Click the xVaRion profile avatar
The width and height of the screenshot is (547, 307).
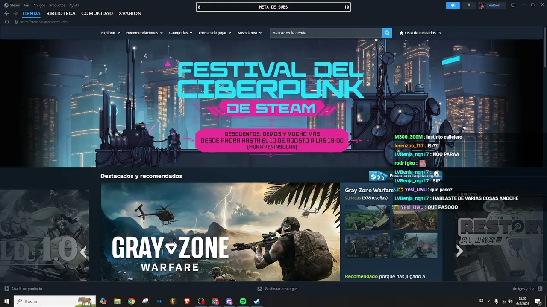[482, 5]
